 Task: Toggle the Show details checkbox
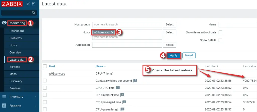(x=221, y=40)
